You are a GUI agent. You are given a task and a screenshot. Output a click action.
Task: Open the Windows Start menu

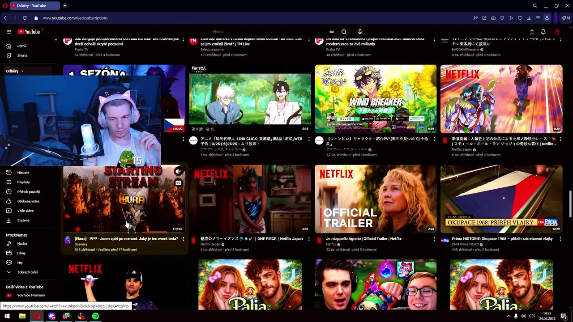click(x=7, y=316)
